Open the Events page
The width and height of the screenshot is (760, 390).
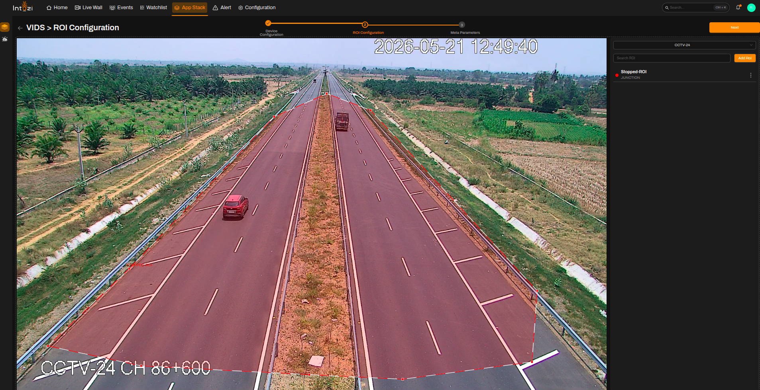[x=121, y=8]
